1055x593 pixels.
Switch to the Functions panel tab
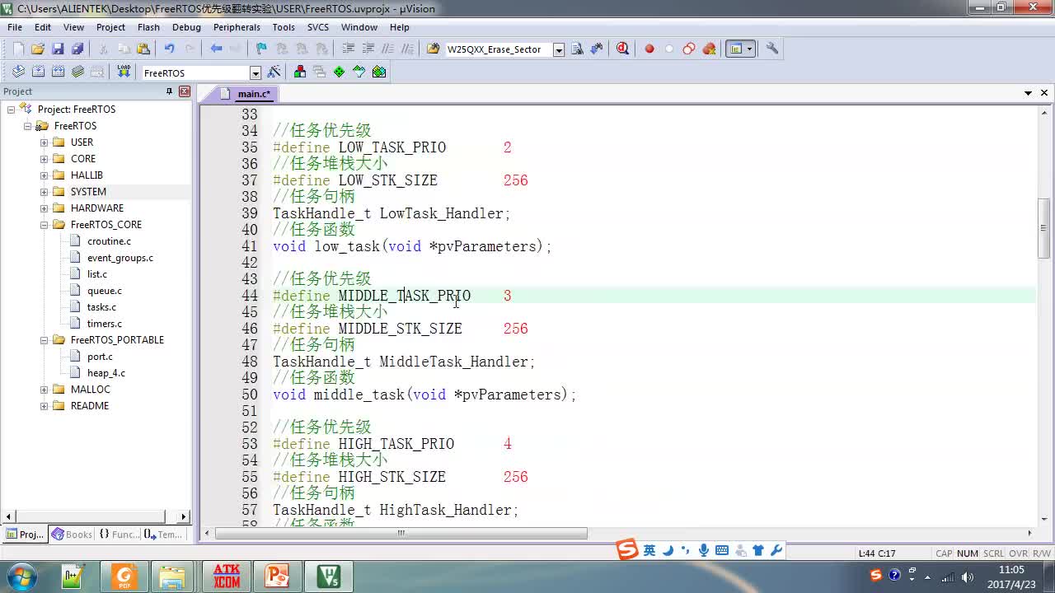click(119, 535)
